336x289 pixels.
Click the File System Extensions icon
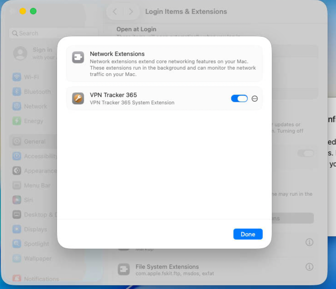[124, 269]
